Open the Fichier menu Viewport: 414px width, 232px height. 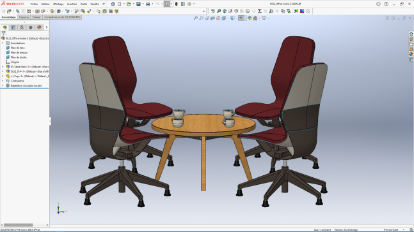35,4
